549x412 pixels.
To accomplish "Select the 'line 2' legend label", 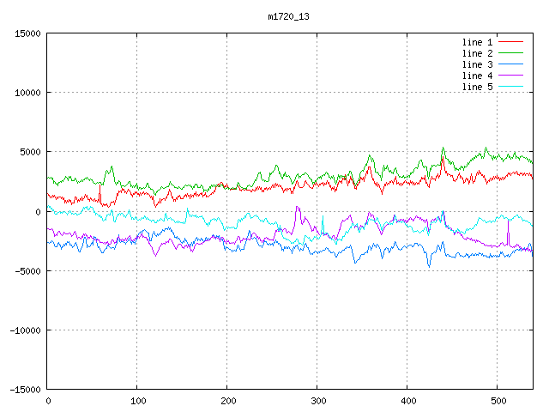I will (478, 53).
